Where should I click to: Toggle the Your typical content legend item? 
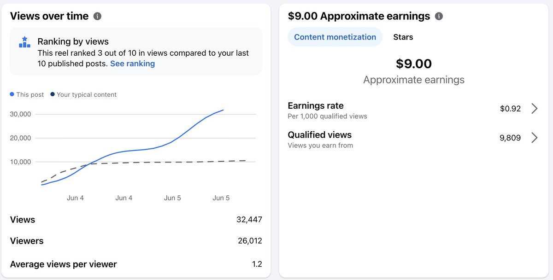click(83, 94)
